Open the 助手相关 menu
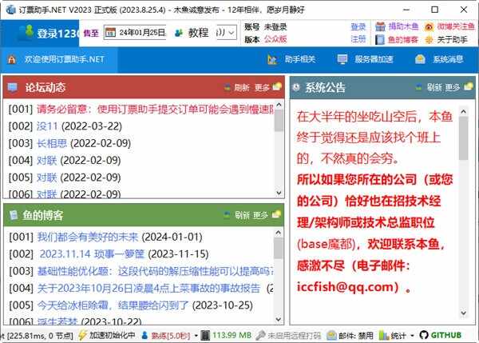This screenshot has width=479, height=343. 291,59
